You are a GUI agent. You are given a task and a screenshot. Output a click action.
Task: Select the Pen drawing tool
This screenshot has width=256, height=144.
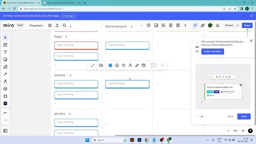pyautogui.click(x=5, y=82)
